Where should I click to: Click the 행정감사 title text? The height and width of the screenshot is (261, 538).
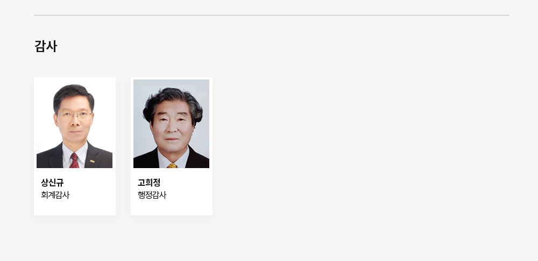pyautogui.click(x=152, y=195)
